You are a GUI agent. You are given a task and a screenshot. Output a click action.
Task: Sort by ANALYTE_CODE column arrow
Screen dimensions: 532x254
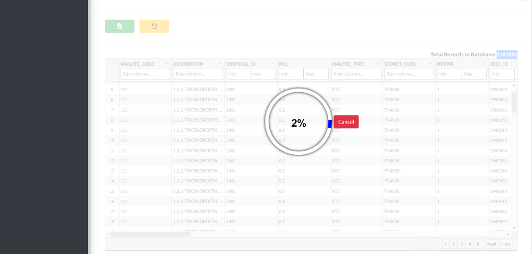click(167, 64)
